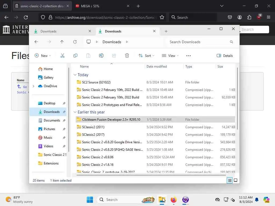
Task: Select Sonic Classic 2 v0.9.06 file
Action: pos(155,157)
